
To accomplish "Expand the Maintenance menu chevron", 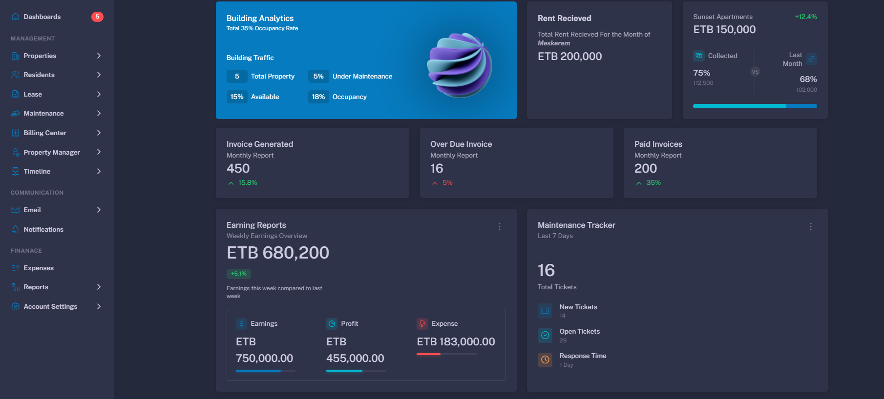I will [x=99, y=113].
